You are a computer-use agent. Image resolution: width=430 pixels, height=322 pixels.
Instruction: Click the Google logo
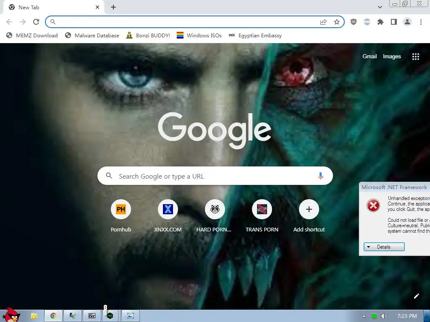pyautogui.click(x=215, y=130)
